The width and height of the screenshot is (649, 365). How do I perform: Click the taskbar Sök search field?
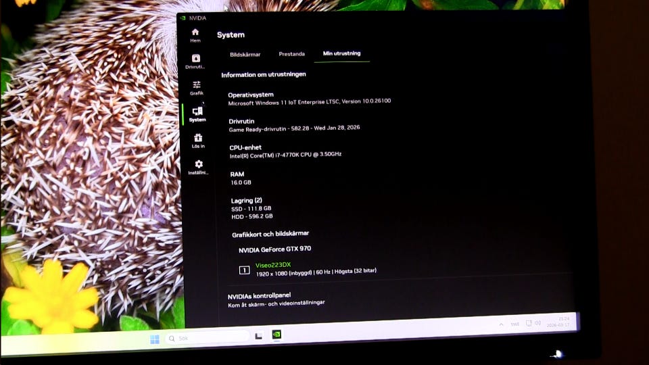click(x=207, y=338)
